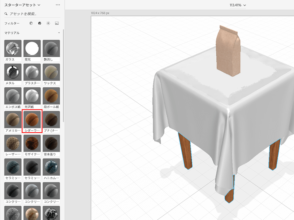
Task: Select the 段ボール紙 cardboard material
Action: tap(51, 96)
